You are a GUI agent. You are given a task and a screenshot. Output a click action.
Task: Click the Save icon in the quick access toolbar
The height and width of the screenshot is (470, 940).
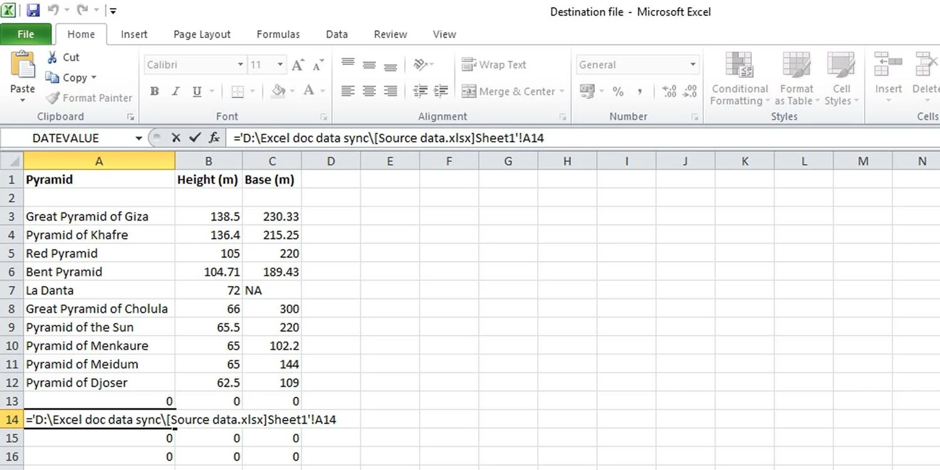click(33, 11)
